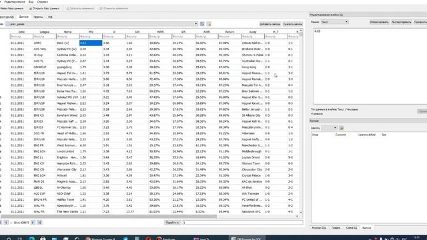Switch to the Browse Data tab
427x240 pixels.
24,17
